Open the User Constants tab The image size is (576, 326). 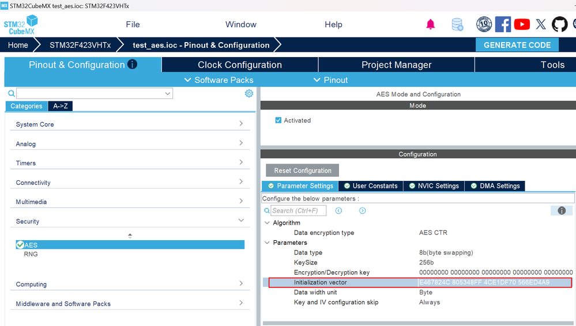[x=371, y=186]
